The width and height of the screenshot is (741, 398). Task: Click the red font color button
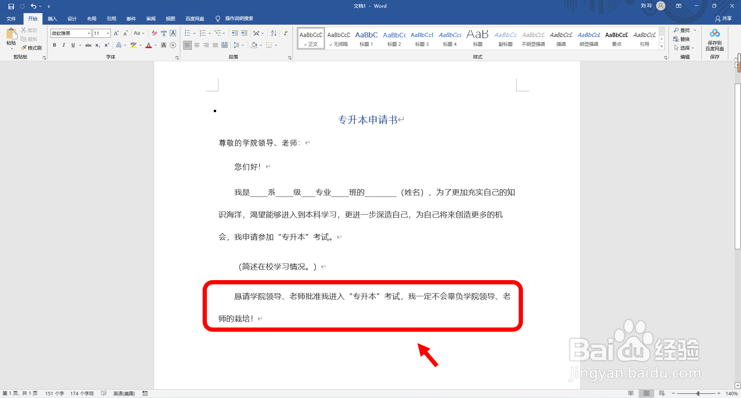pyautogui.click(x=149, y=45)
